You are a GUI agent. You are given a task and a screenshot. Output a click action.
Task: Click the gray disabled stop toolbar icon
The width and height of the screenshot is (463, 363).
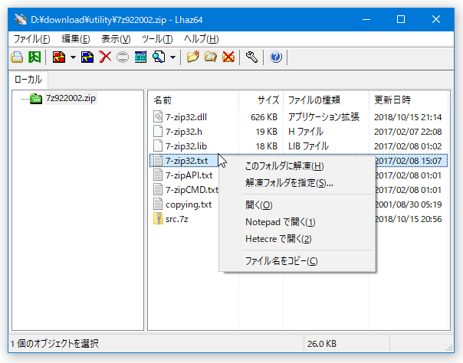123,57
